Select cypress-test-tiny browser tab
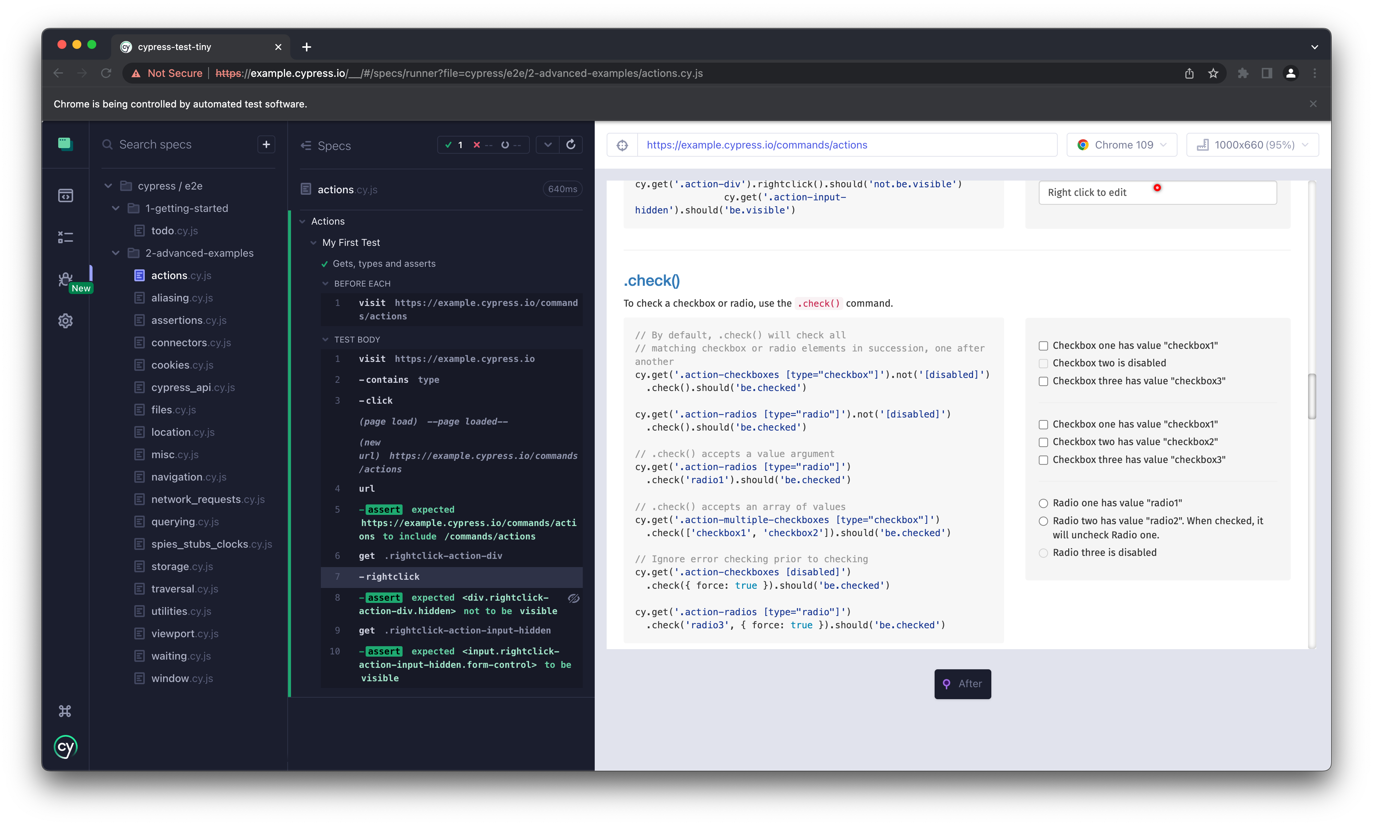The height and width of the screenshot is (826, 1373). pyautogui.click(x=201, y=47)
